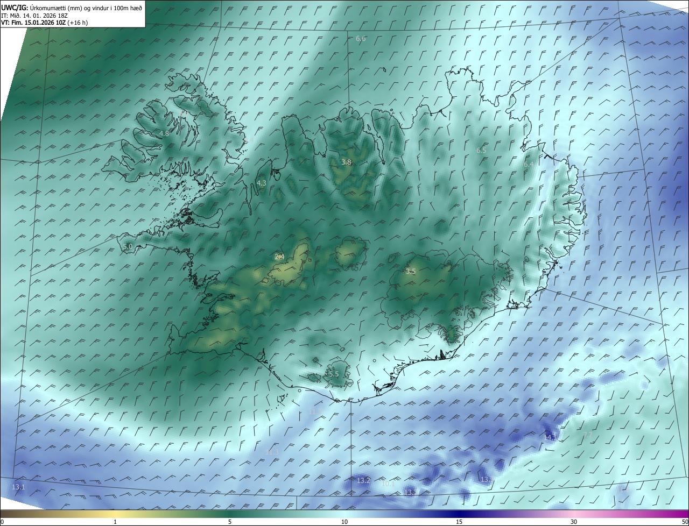This screenshot has width=689, height=526.
Task: Click the 14.1 value in the dark blue area
Action: coord(551,437)
